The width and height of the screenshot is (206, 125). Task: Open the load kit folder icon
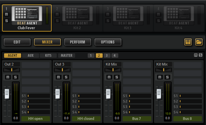199,42
